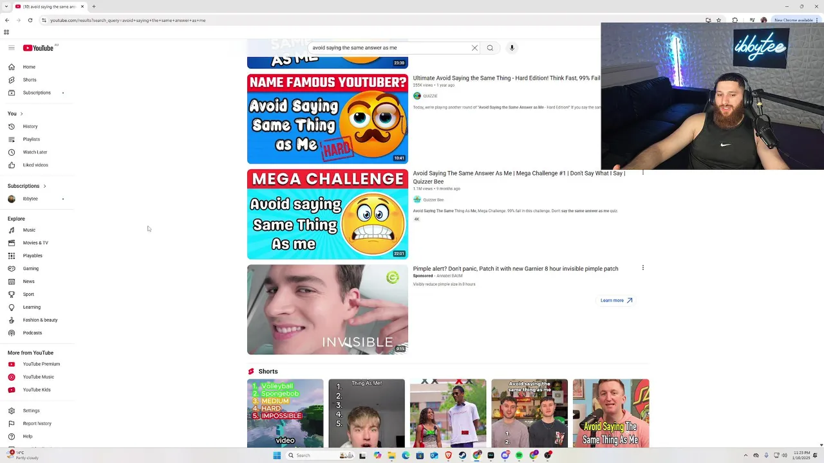Open YouTube Kids

click(37, 390)
